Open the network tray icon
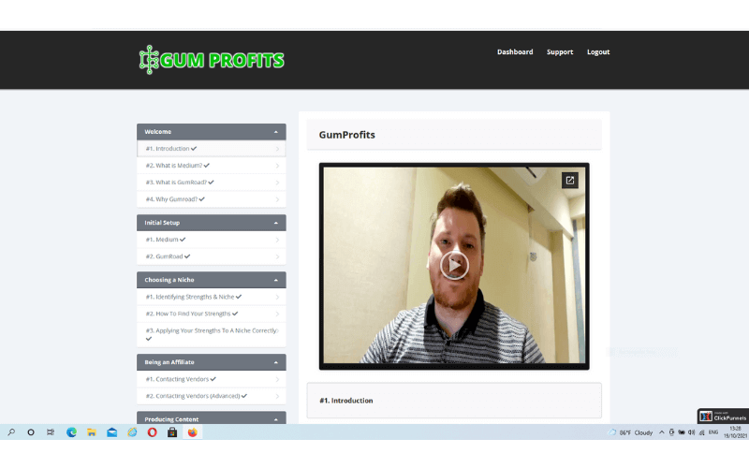 701,432
